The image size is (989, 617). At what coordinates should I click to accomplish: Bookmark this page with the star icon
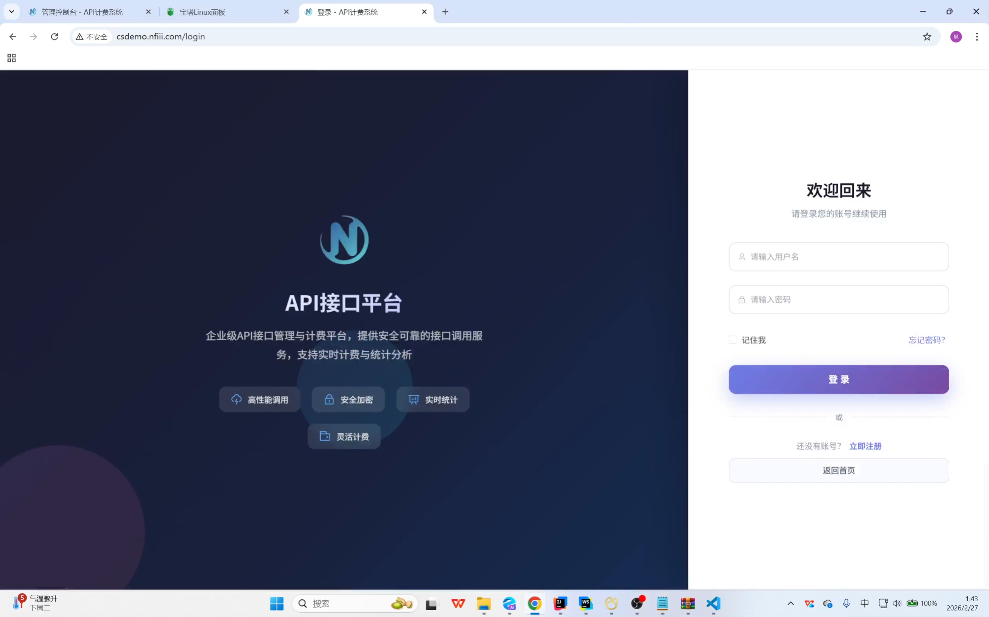[x=927, y=37]
